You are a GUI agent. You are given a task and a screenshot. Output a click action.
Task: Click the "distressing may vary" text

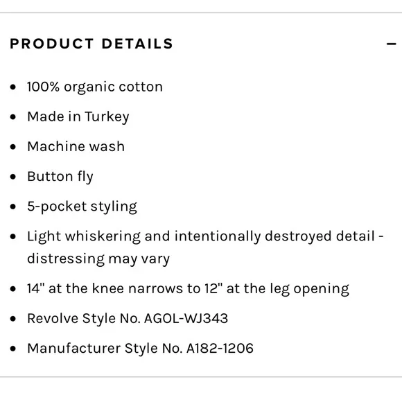coord(98,259)
